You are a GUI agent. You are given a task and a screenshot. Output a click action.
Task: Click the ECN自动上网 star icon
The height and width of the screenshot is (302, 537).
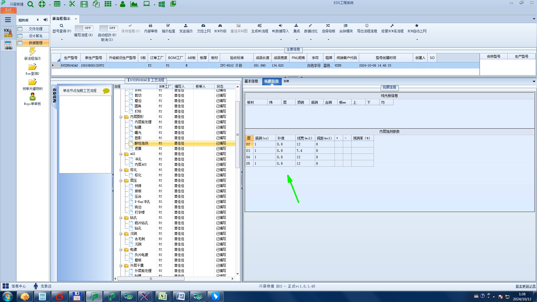point(417,26)
